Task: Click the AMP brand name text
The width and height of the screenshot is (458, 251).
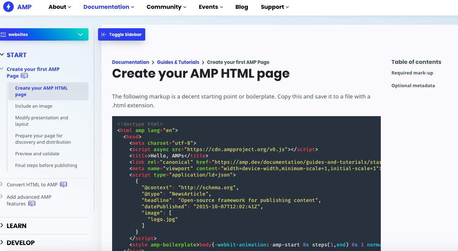Action: (x=24, y=7)
